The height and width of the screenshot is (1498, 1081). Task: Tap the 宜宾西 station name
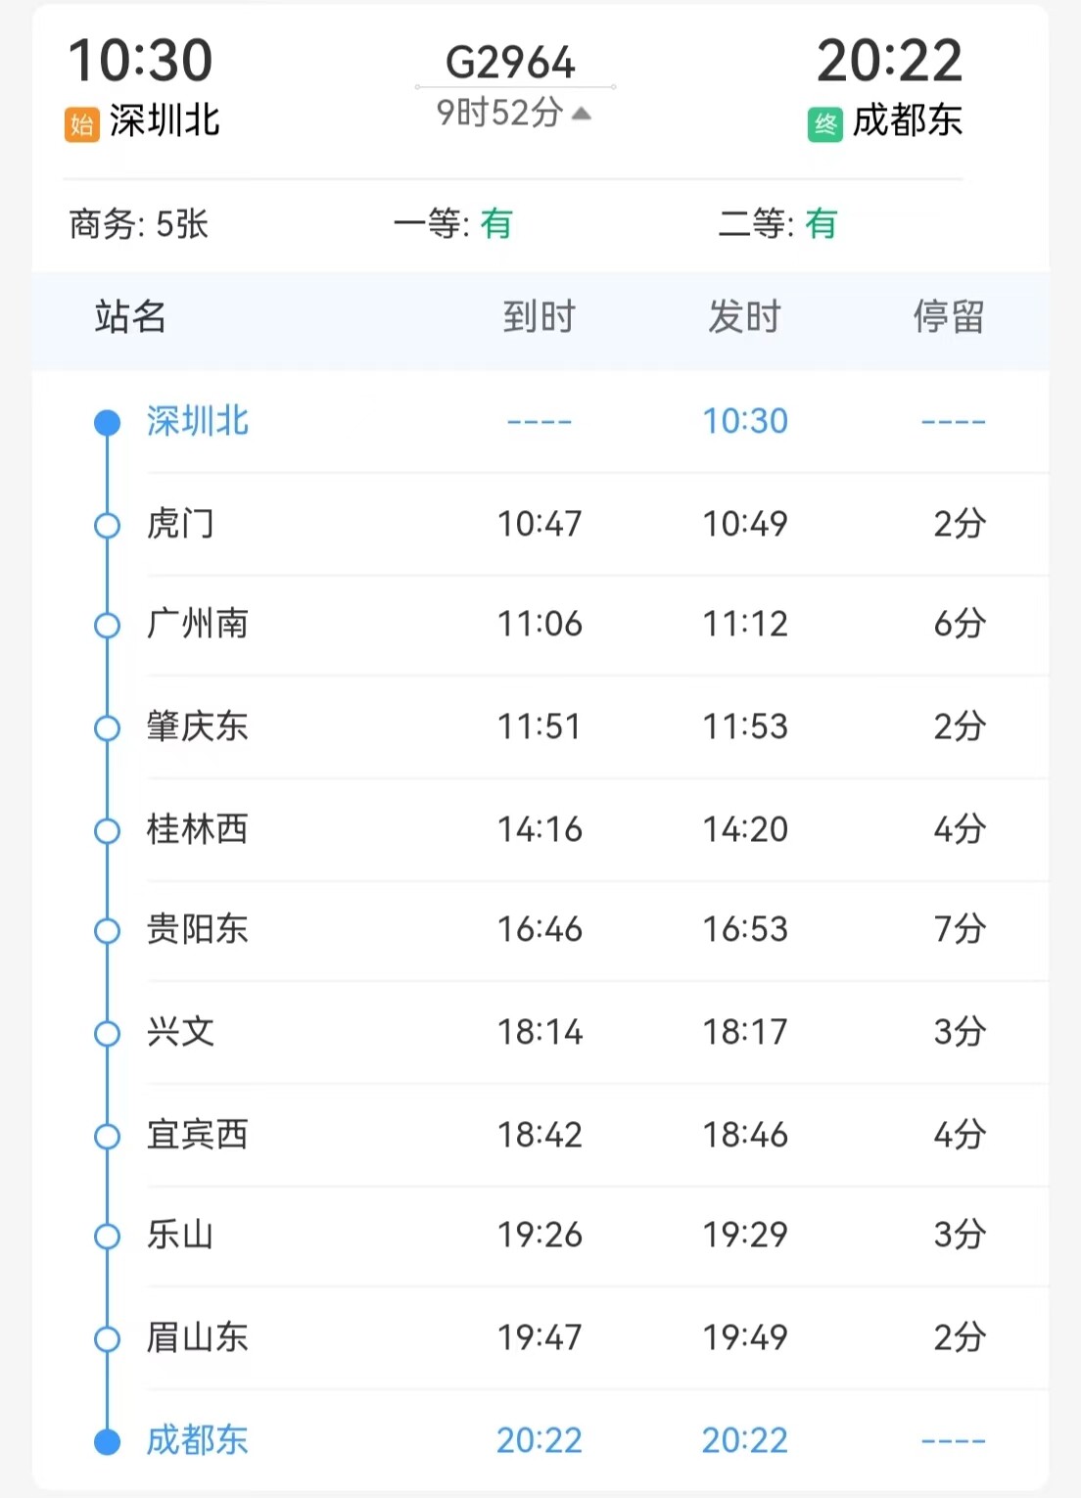click(198, 1135)
